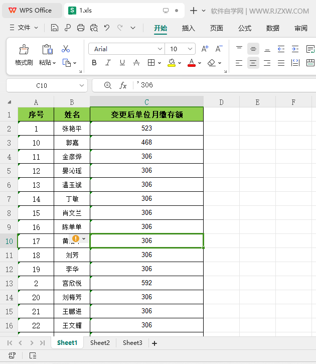Toggle top vertical alignment
This screenshot has height=364, width=316.
[x=239, y=49]
